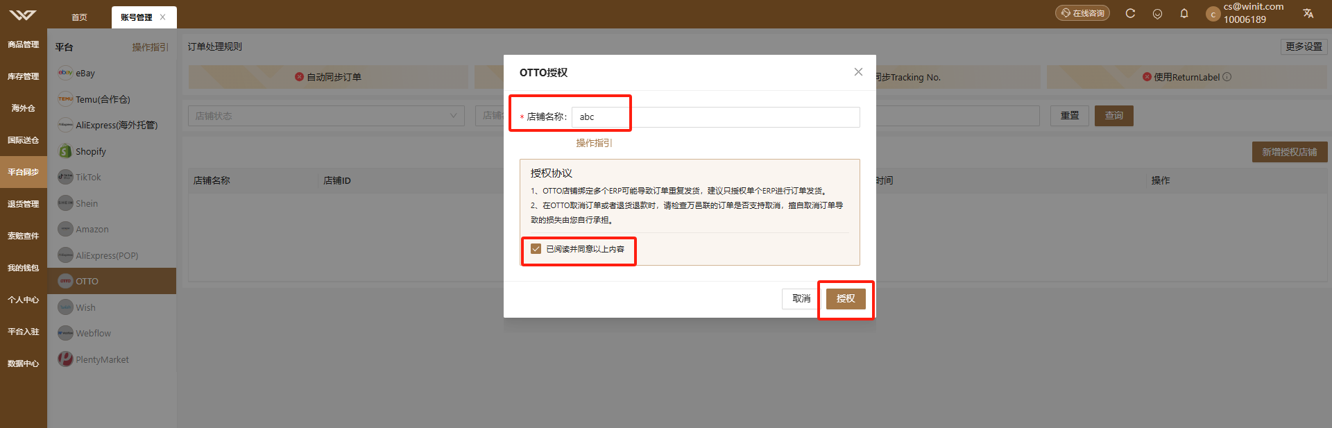Pick the AliExpress(POP) platform icon
This screenshot has width=1332, height=428.
tap(65, 255)
